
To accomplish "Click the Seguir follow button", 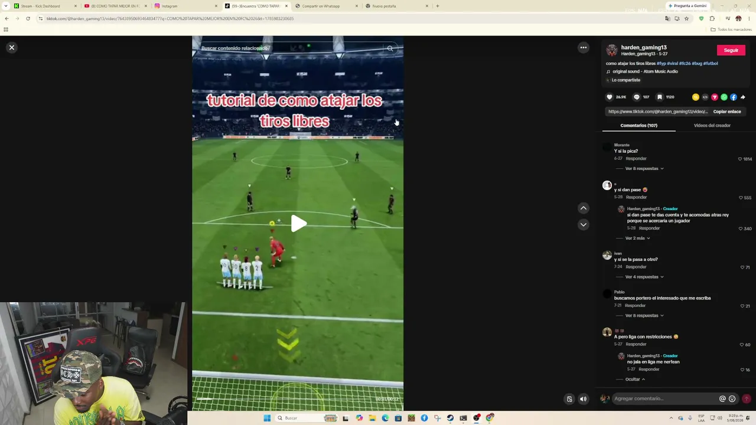I will (731, 50).
